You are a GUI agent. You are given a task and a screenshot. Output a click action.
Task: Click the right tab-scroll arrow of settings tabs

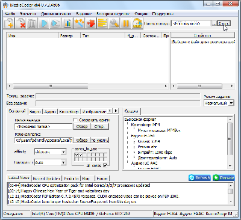tap(116, 111)
